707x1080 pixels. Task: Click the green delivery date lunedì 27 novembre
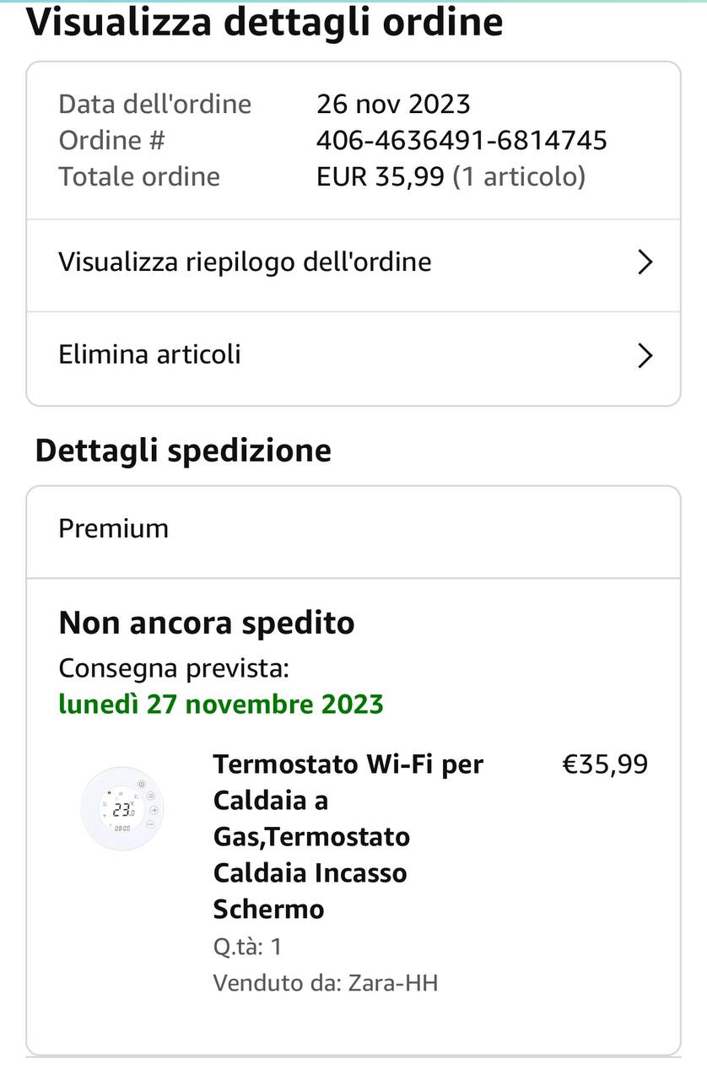[221, 704]
